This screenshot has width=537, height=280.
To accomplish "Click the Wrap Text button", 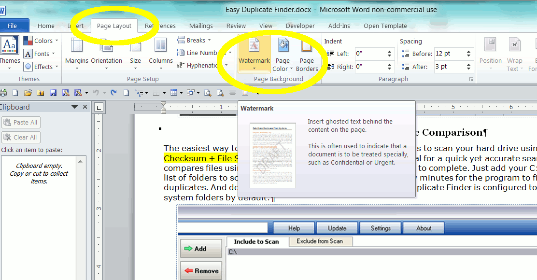I will [514, 55].
